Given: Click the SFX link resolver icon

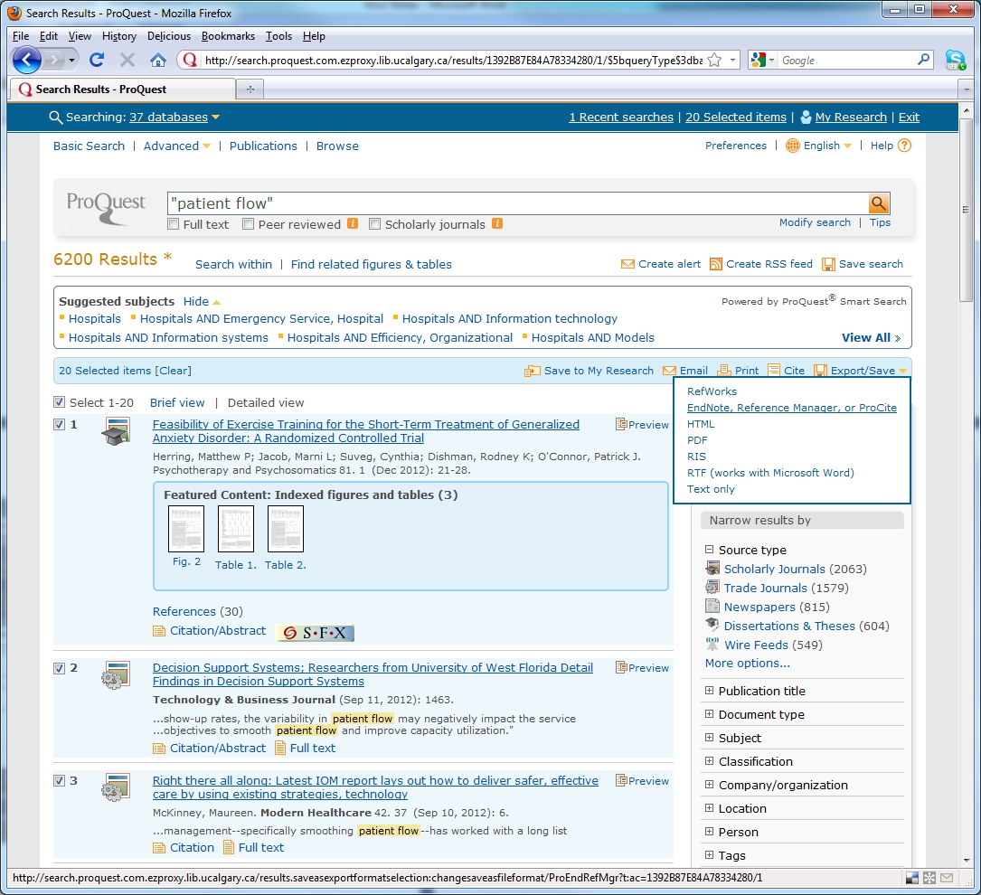Looking at the screenshot, I should 315,633.
